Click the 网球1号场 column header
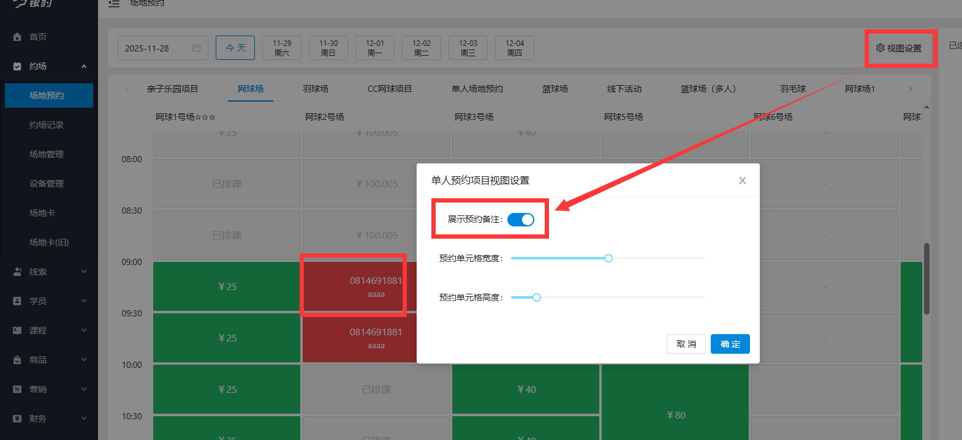This screenshot has height=440, width=962. tap(185, 117)
